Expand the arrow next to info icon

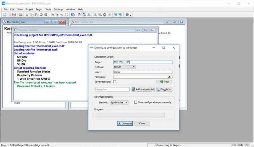click(130, 15)
